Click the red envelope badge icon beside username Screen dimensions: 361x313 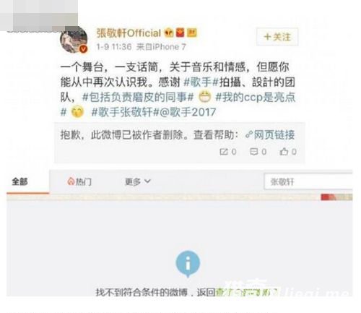180,33
